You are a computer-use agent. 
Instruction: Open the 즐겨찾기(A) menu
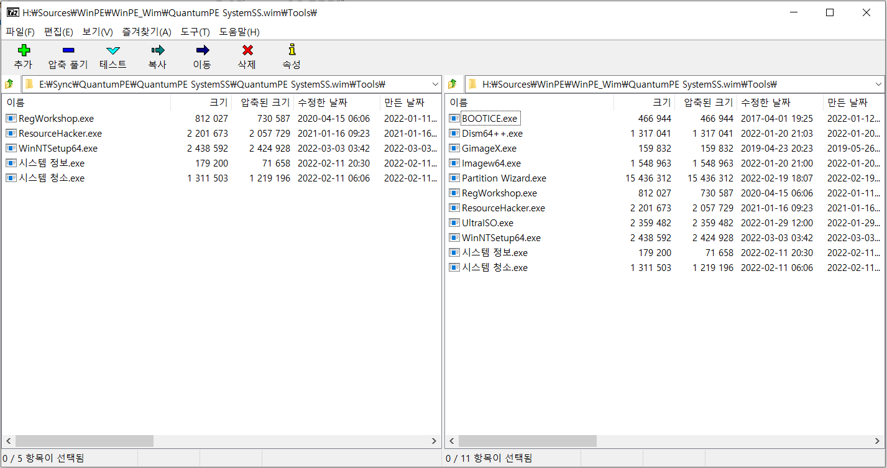[147, 32]
